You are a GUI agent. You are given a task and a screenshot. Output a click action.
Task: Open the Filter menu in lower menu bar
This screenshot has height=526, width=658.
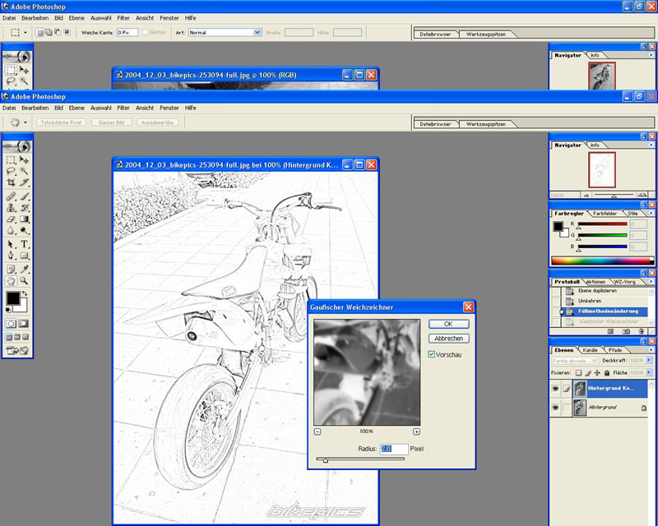tap(123, 108)
